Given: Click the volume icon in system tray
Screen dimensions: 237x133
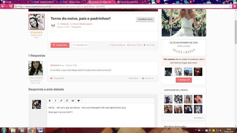Looking at the screenshot, I should 220,130.
